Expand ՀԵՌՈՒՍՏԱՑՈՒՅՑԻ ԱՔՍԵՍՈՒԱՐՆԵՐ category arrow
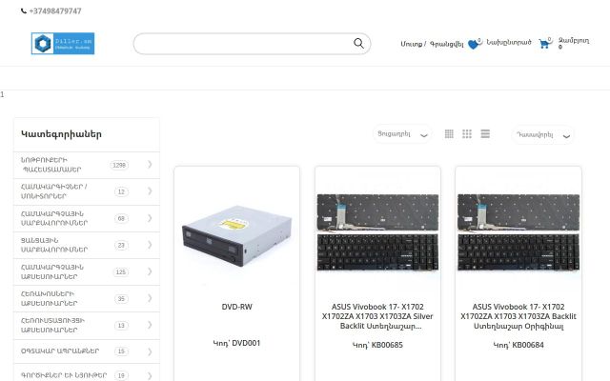 [x=150, y=325]
